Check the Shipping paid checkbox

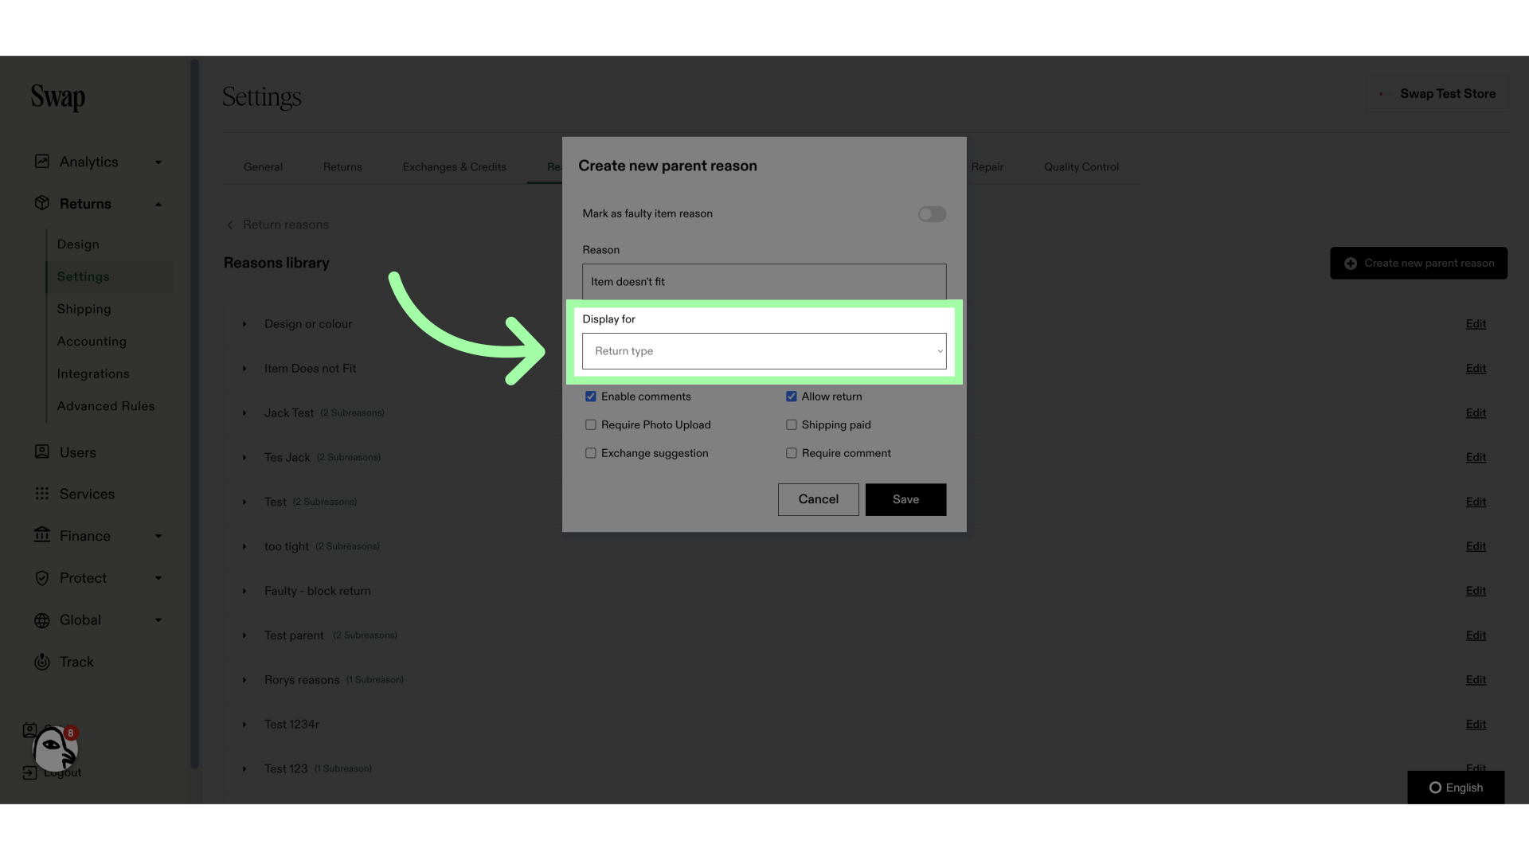click(792, 425)
